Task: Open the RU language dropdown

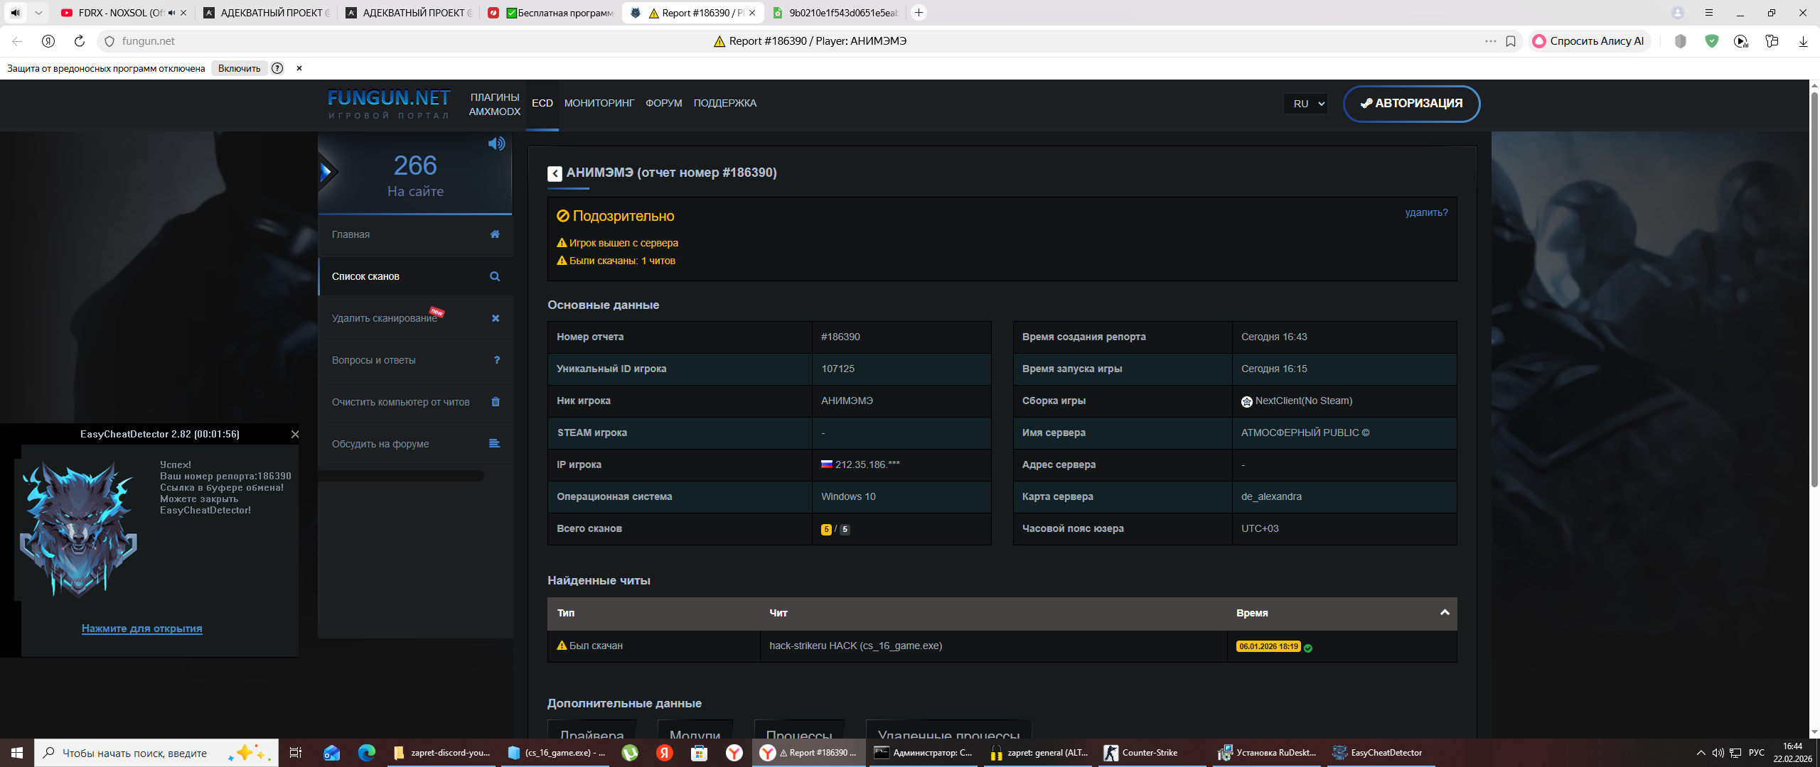Action: [1307, 104]
